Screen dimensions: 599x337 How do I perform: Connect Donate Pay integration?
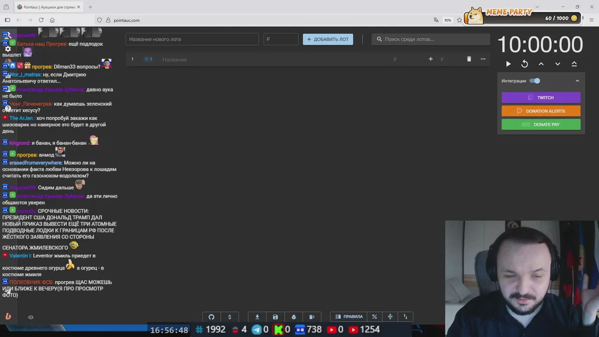[x=541, y=125]
